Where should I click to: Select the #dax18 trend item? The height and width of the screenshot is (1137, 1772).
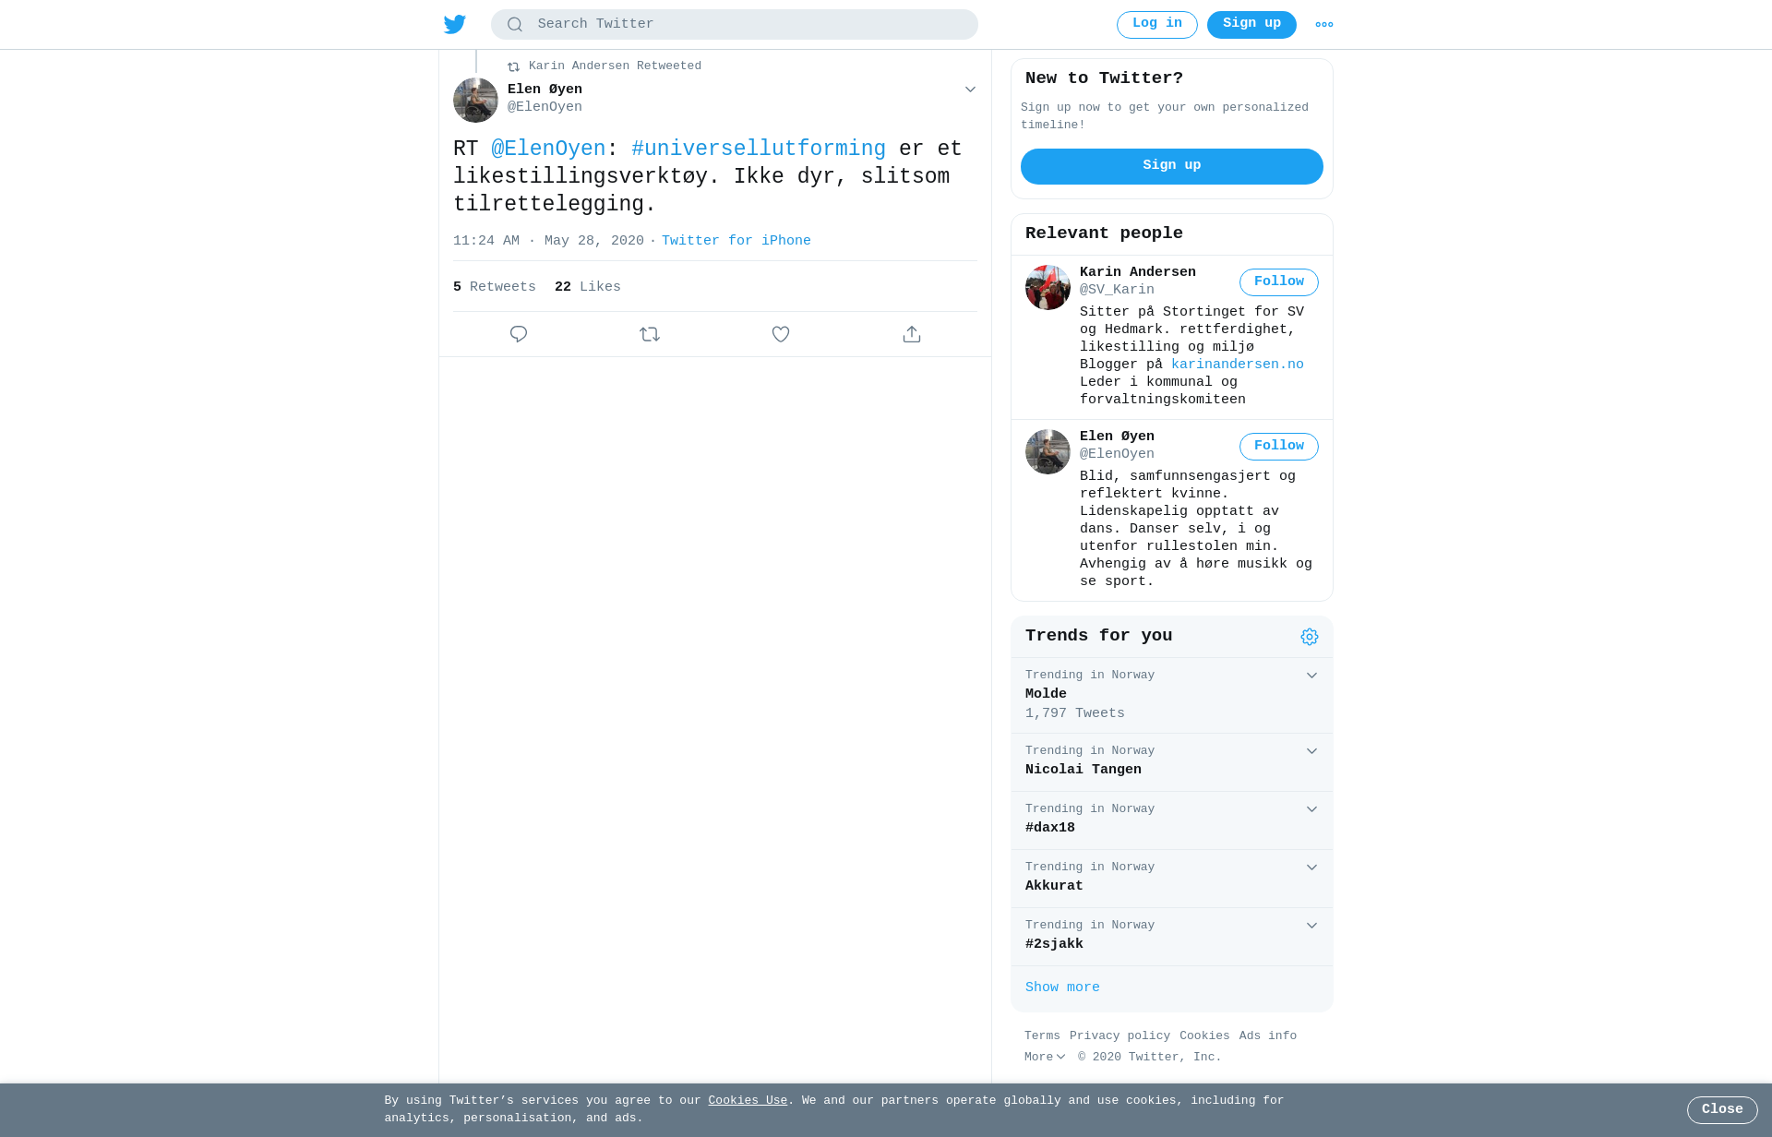tap(1172, 820)
